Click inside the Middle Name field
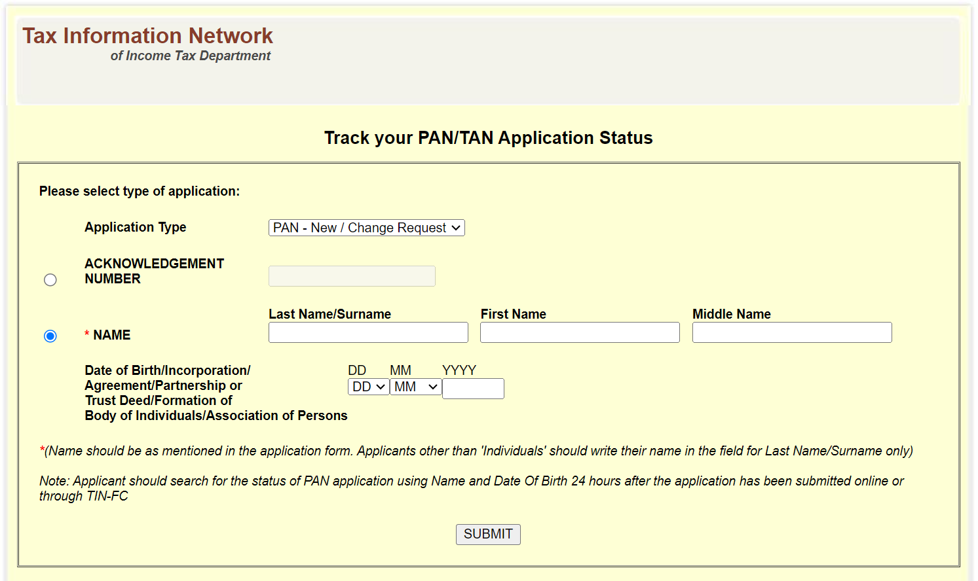 791,332
